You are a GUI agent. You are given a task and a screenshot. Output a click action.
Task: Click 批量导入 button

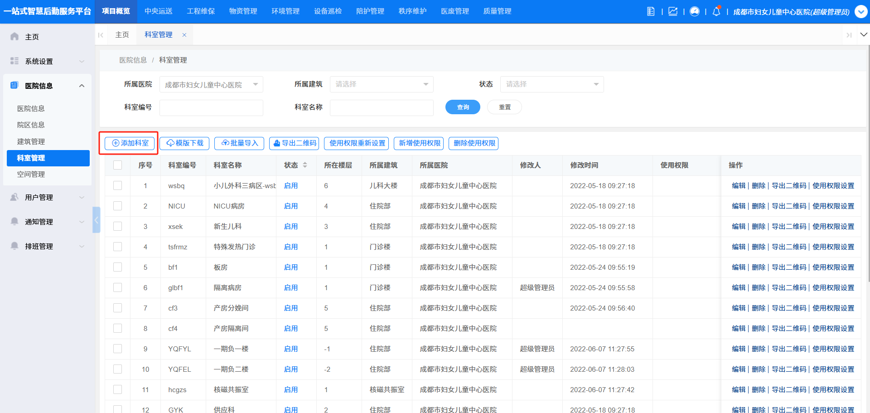[239, 143]
